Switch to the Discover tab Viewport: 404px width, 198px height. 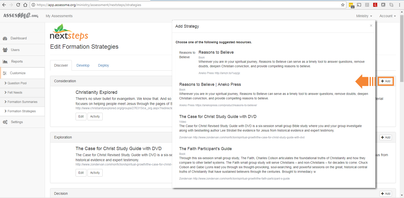click(x=61, y=65)
